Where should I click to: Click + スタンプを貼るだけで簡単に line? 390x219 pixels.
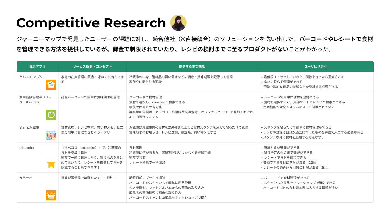(296, 127)
